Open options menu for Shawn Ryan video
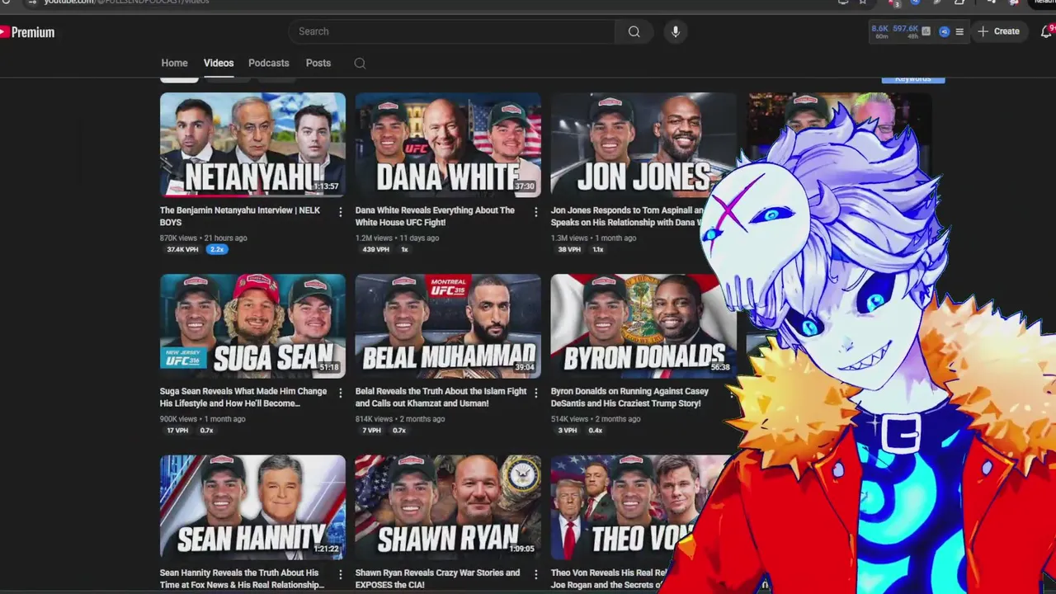 535,574
